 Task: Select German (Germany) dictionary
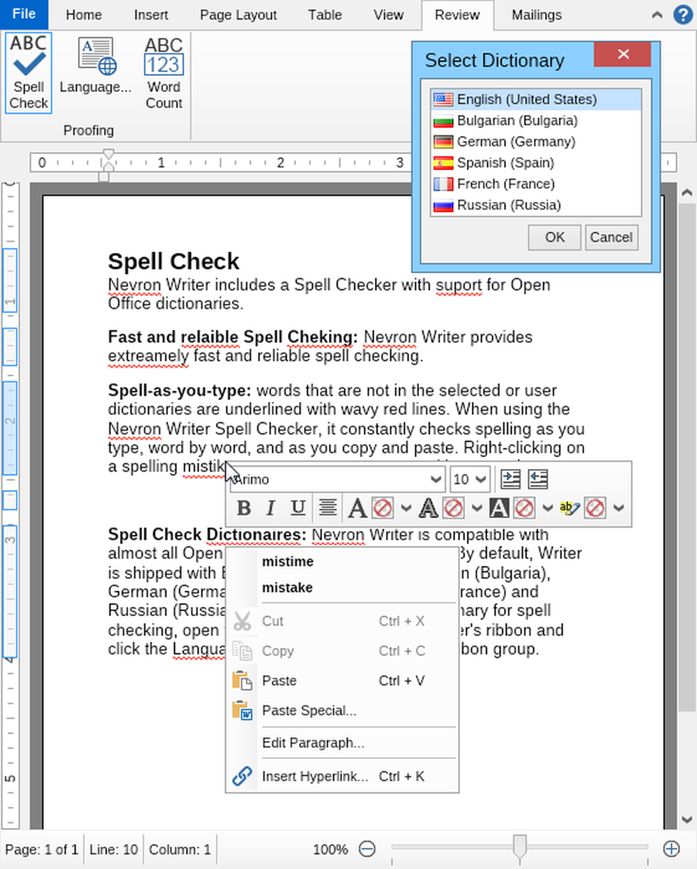point(536,141)
